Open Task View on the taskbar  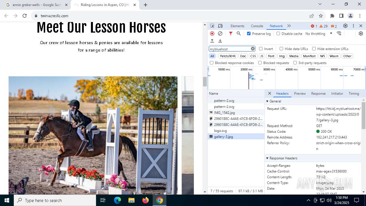[x=103, y=200]
